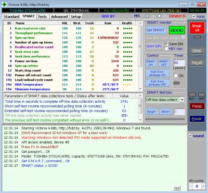Open the Off-line data collect dropdown
Viewport: 208px width, 193px height.
coord(182,100)
